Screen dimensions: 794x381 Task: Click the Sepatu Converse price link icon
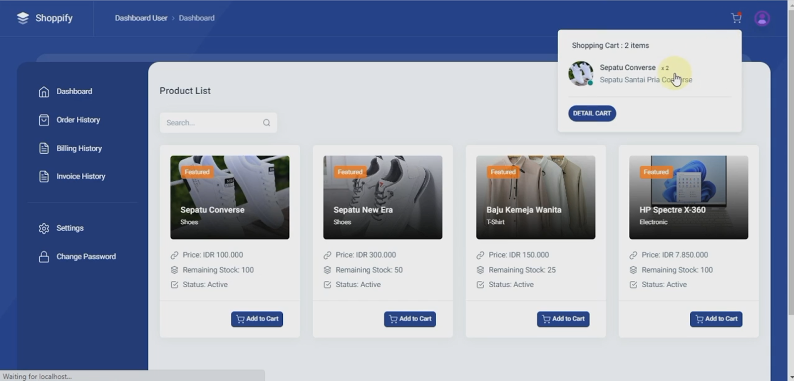coord(174,255)
